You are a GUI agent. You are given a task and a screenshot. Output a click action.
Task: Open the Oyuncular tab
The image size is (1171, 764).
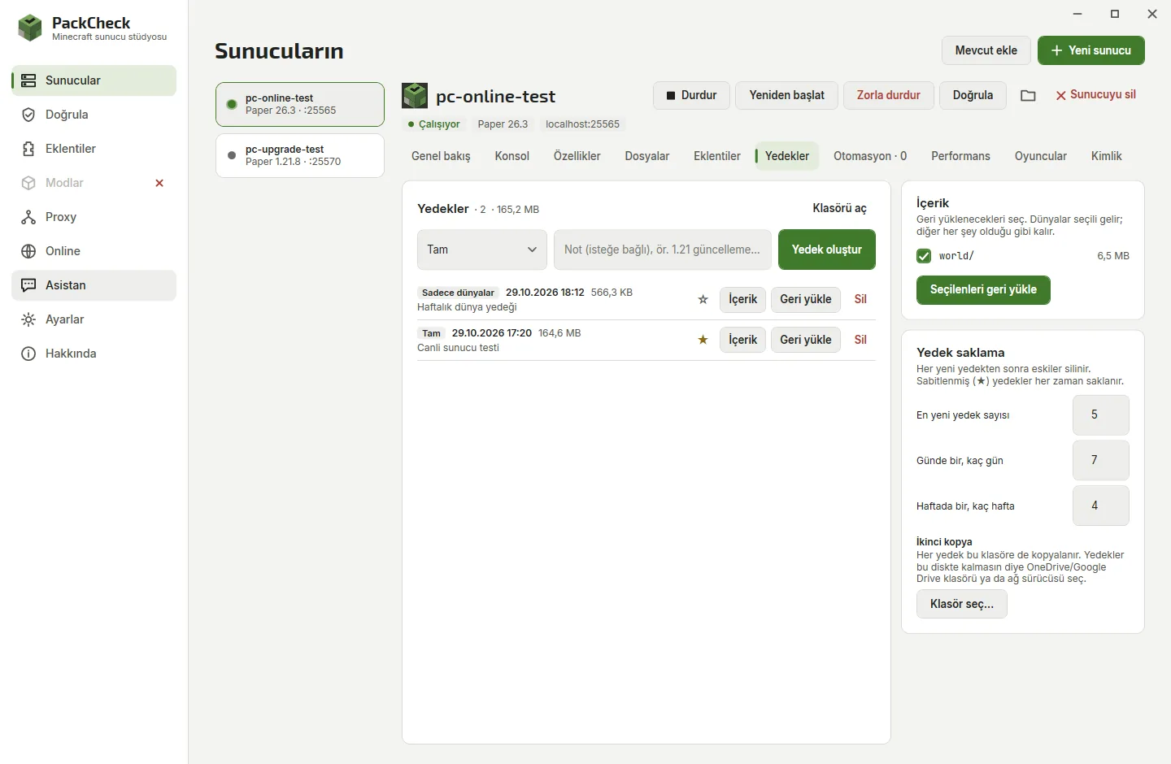[1041, 156]
